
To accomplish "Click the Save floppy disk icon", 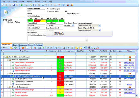I will click(x=14, y=5).
